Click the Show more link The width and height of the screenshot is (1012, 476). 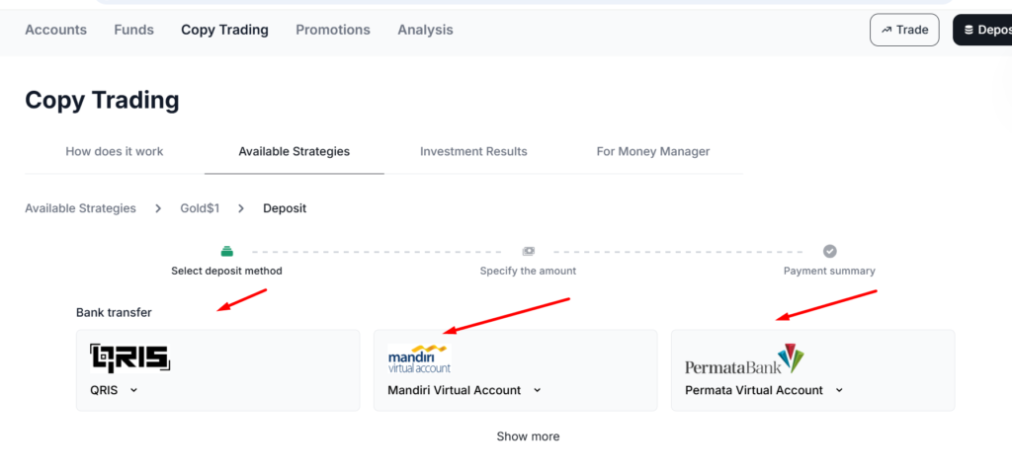click(528, 436)
